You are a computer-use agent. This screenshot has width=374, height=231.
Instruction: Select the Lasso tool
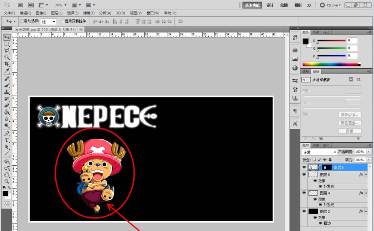point(7,50)
